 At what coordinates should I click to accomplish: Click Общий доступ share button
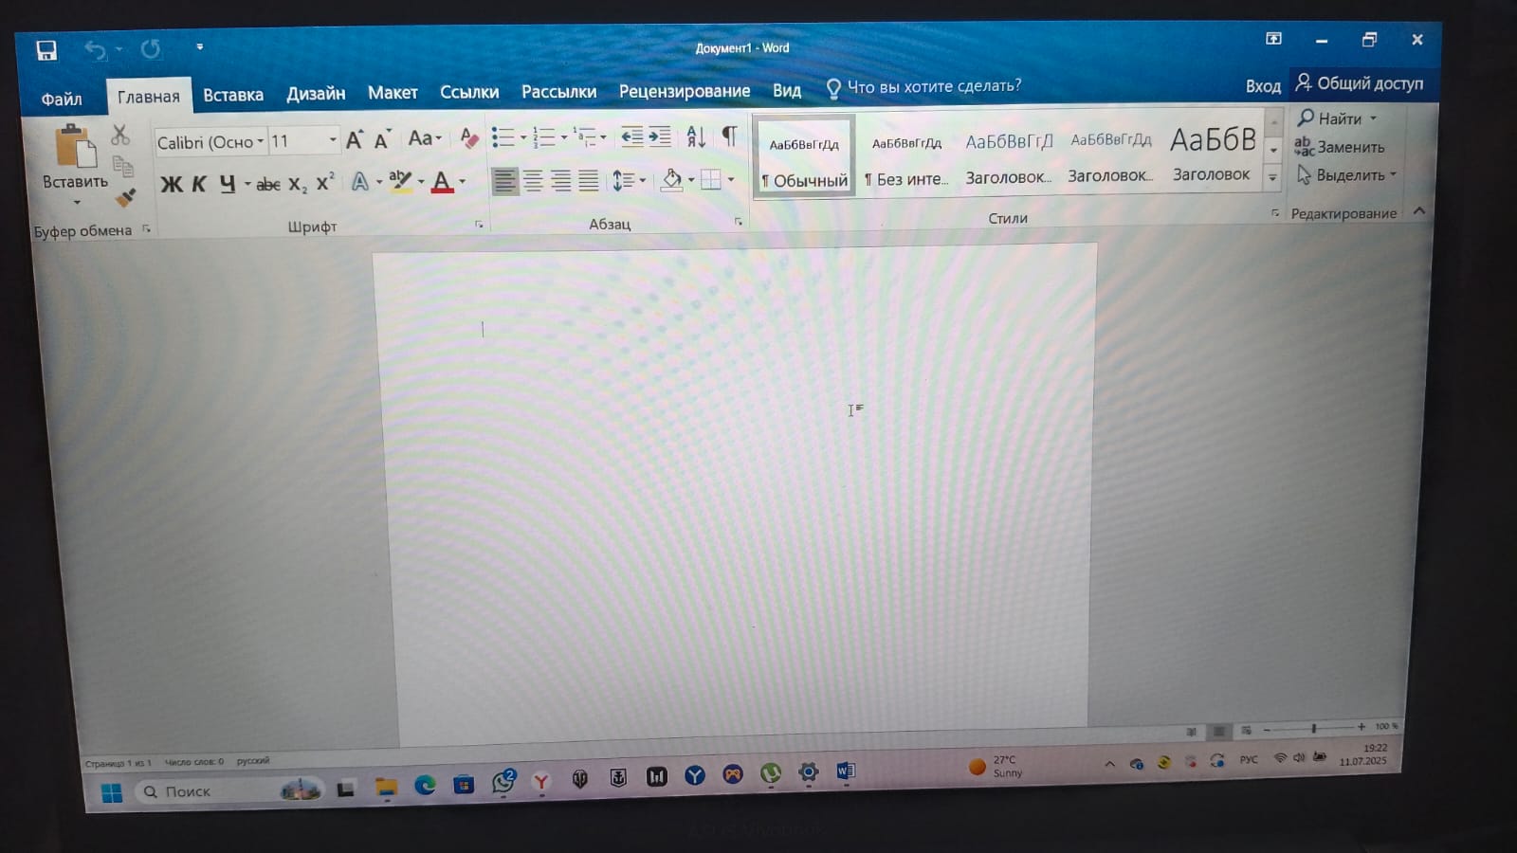coord(1360,83)
